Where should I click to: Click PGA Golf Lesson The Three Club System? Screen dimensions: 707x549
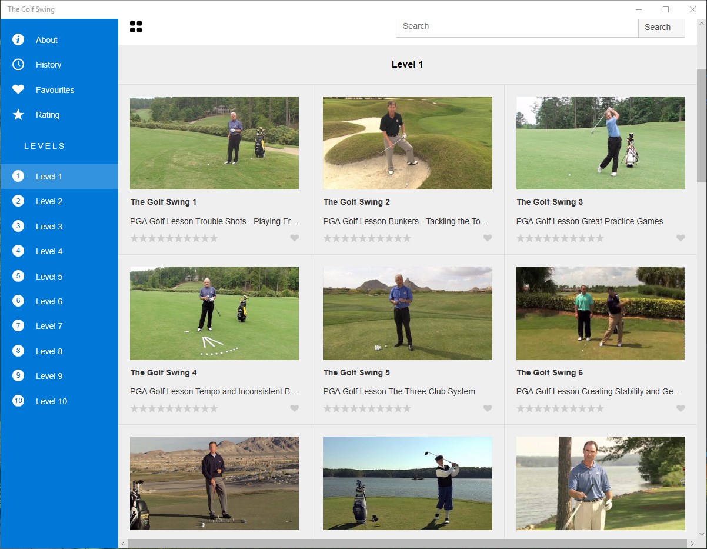[x=399, y=391]
